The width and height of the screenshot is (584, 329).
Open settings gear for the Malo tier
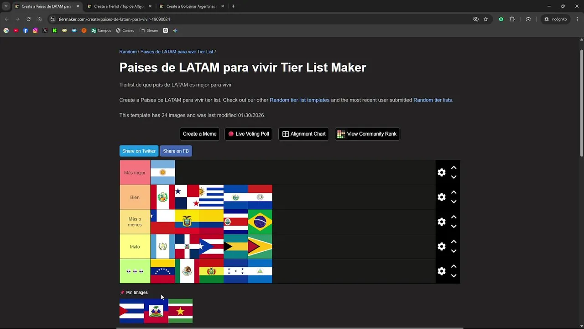[441, 246]
